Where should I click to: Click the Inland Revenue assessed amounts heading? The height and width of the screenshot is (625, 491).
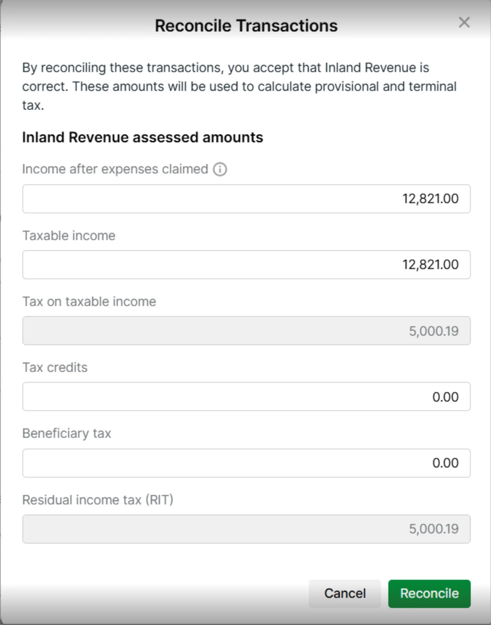(143, 137)
